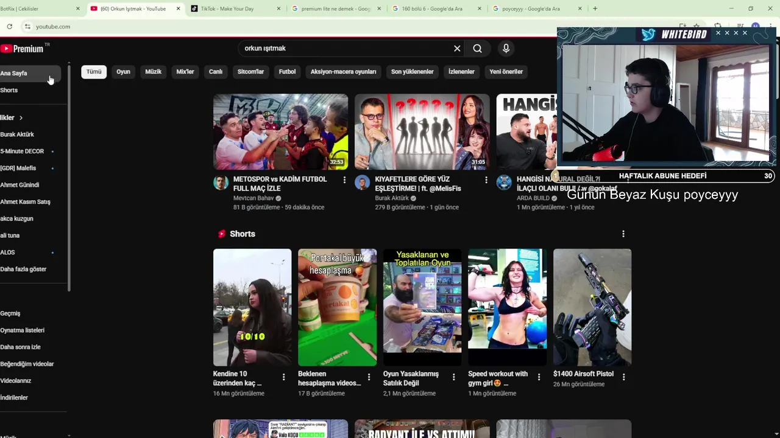Open Ana Sayfa in the sidebar
The width and height of the screenshot is (780, 438).
[30, 73]
